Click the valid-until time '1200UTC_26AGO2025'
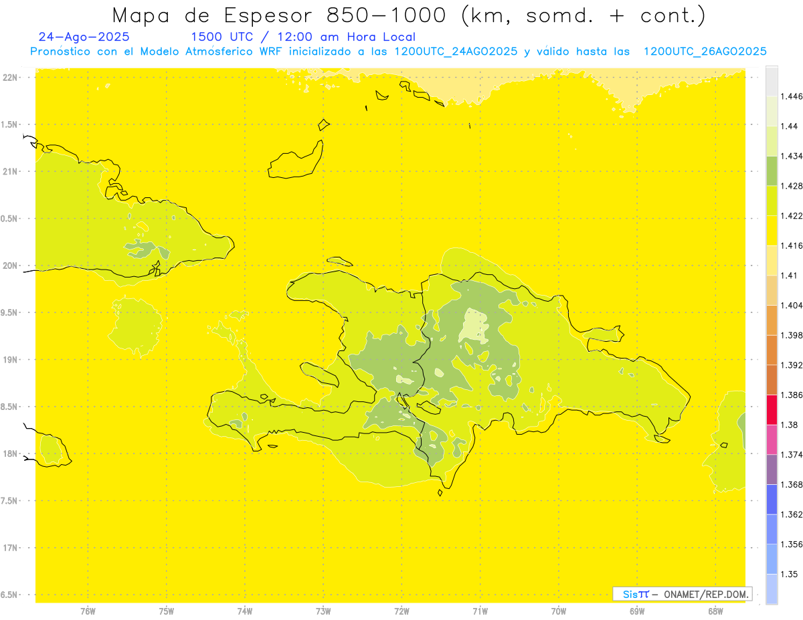803x620 pixels. [705, 51]
